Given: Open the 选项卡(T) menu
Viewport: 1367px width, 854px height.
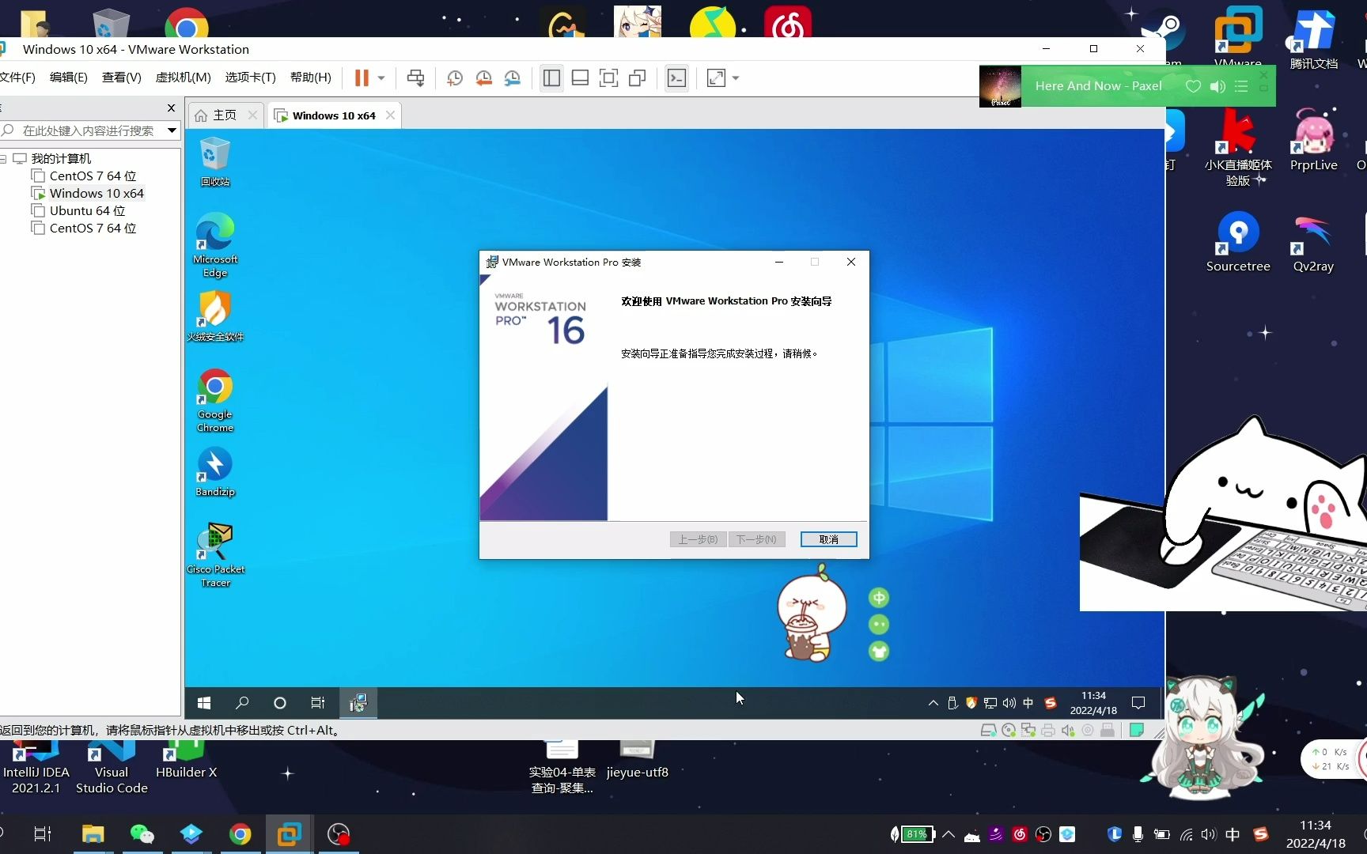Looking at the screenshot, I should pos(251,77).
